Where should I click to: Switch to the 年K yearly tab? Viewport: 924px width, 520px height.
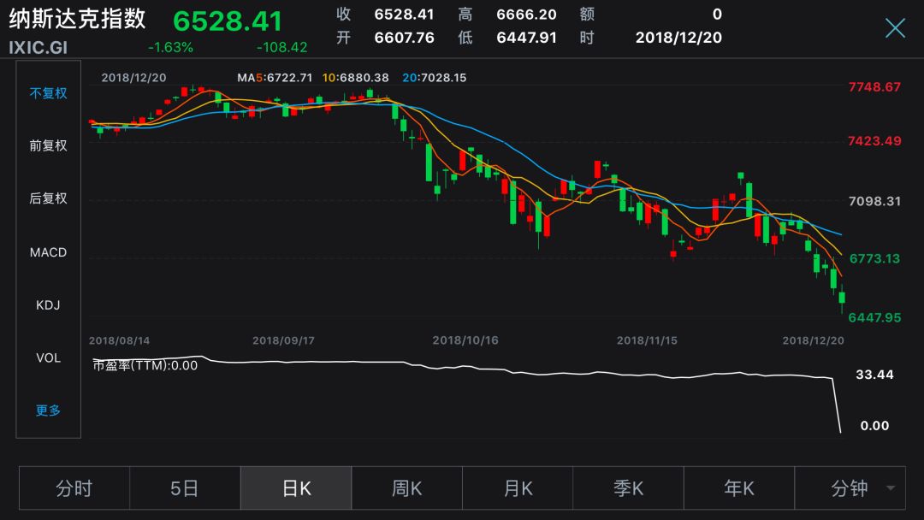739,487
